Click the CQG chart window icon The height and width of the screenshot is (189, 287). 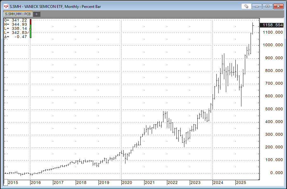pyautogui.click(x=6, y=6)
